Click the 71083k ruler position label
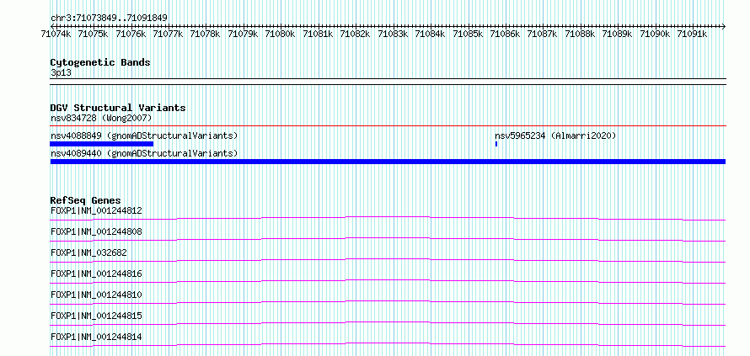 click(394, 34)
